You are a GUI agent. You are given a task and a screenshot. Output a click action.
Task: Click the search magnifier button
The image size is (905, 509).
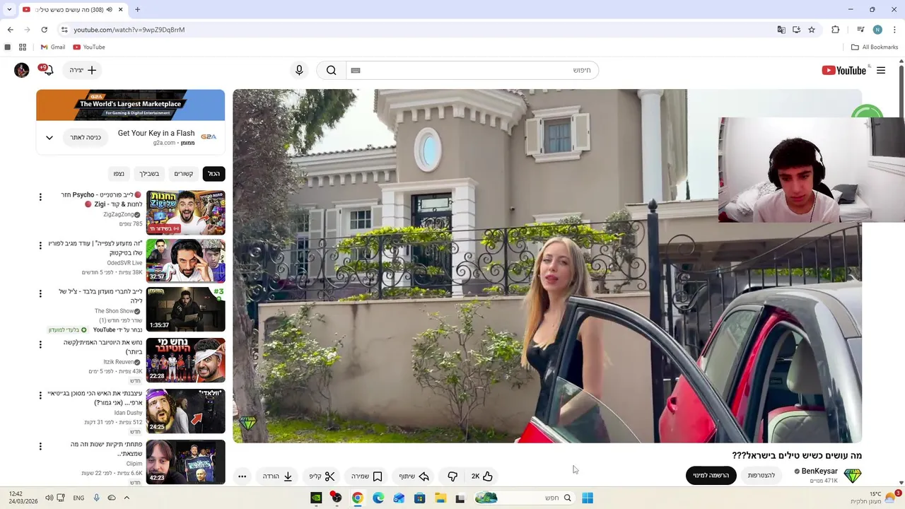(x=331, y=70)
